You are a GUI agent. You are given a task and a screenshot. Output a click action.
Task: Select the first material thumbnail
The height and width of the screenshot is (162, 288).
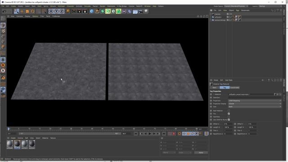[10, 144]
